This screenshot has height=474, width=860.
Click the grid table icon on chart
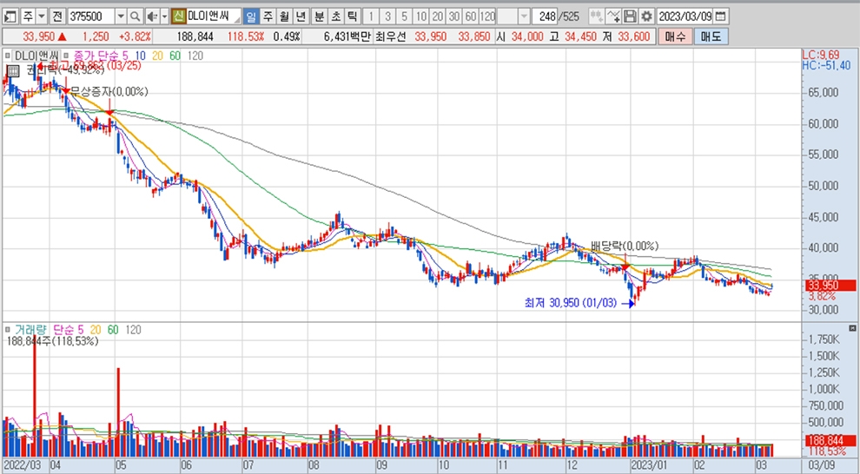click(x=13, y=71)
